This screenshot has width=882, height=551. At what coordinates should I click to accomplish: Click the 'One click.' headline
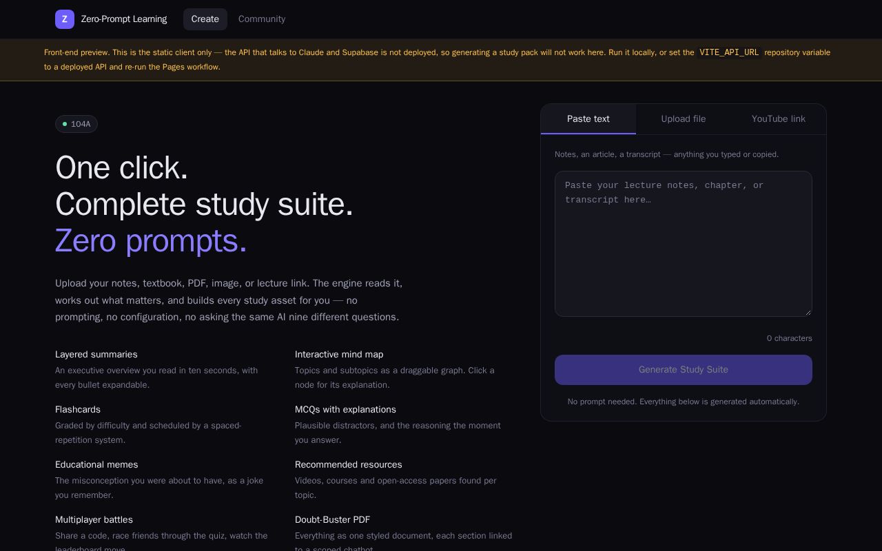click(121, 168)
